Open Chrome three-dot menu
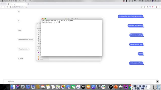The height and width of the screenshot is (90, 161). pyautogui.click(x=159, y=7)
